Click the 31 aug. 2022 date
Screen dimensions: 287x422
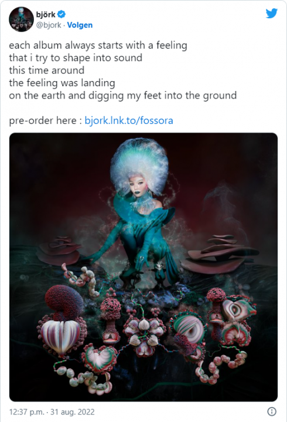73,412
